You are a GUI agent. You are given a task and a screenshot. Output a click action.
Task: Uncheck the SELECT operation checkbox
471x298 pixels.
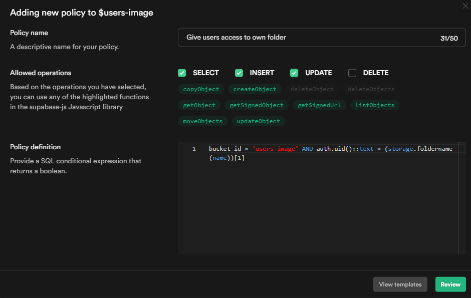pyautogui.click(x=182, y=73)
